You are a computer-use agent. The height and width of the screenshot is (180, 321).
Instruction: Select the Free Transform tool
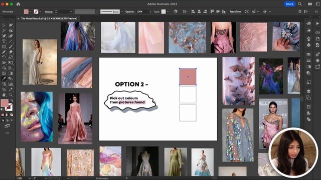11,62
